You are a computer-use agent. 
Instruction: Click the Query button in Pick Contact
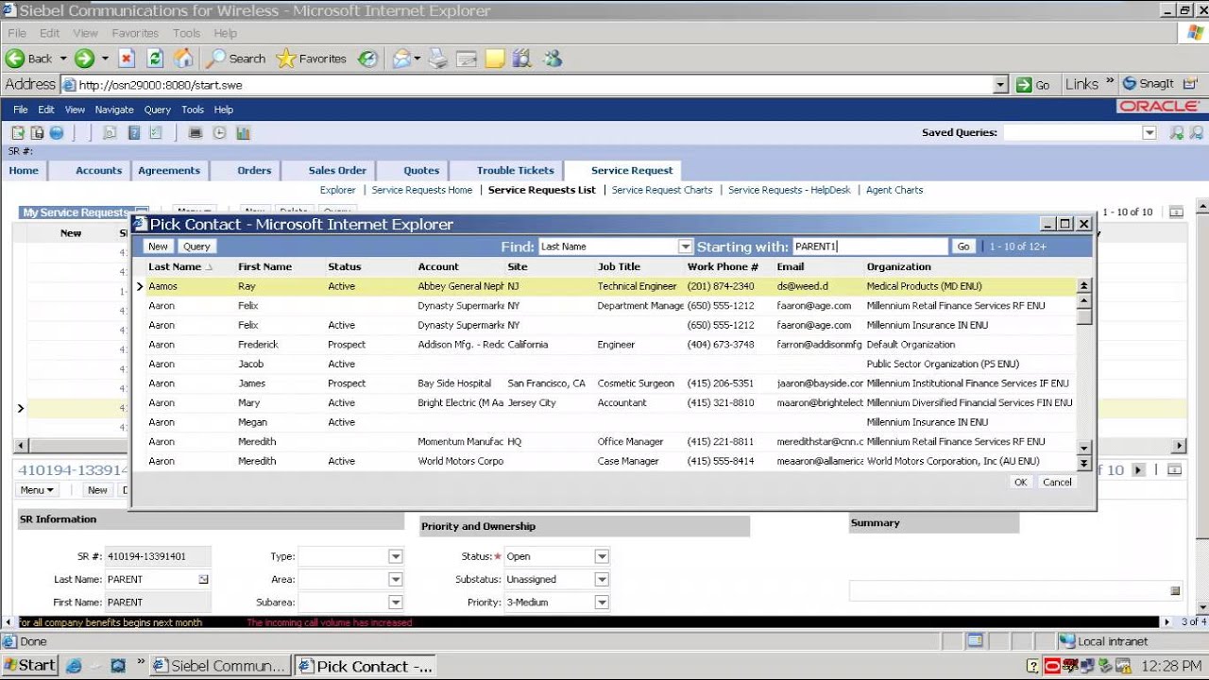196,246
